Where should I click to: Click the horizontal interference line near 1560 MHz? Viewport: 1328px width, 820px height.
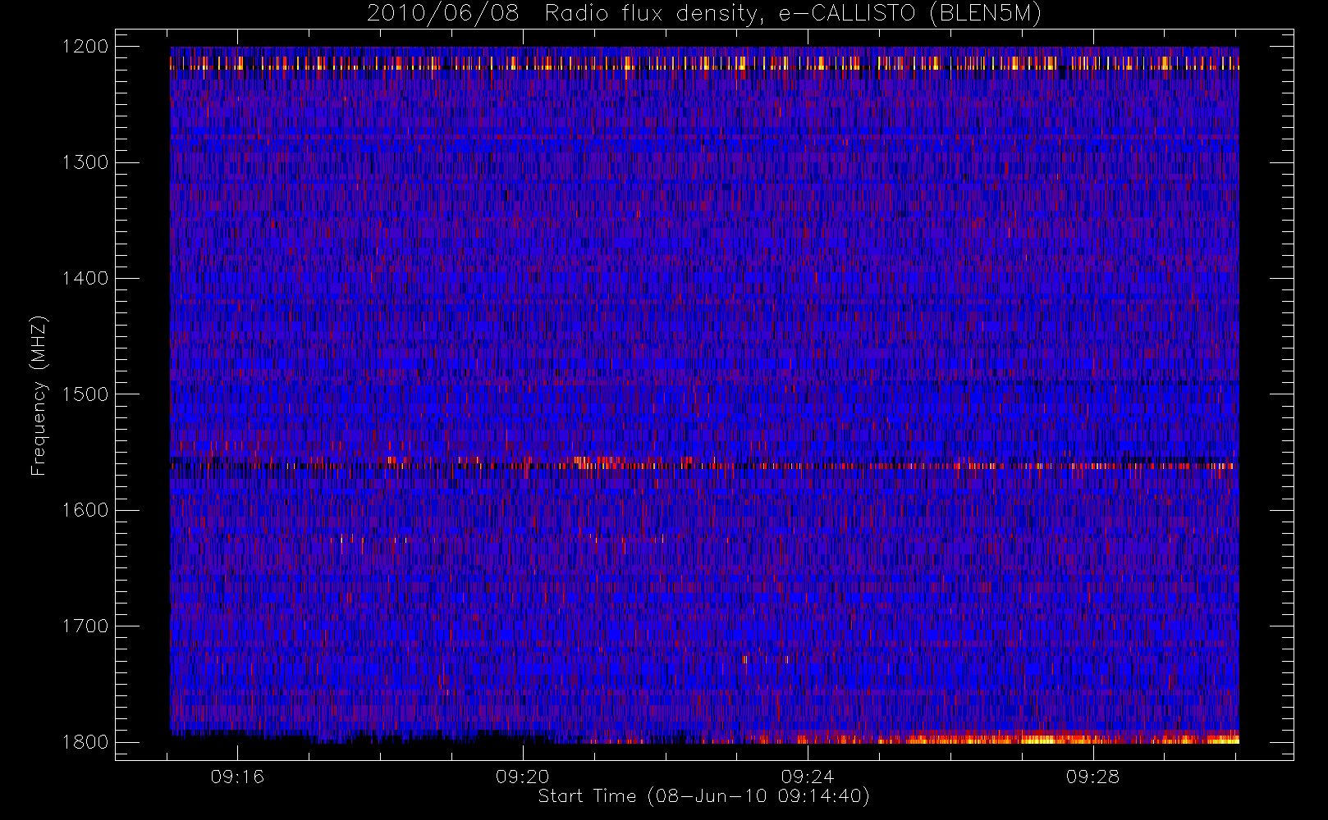pos(704,464)
